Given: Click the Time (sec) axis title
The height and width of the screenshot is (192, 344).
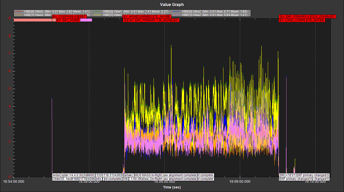Looking at the screenshot, I should tap(172, 187).
